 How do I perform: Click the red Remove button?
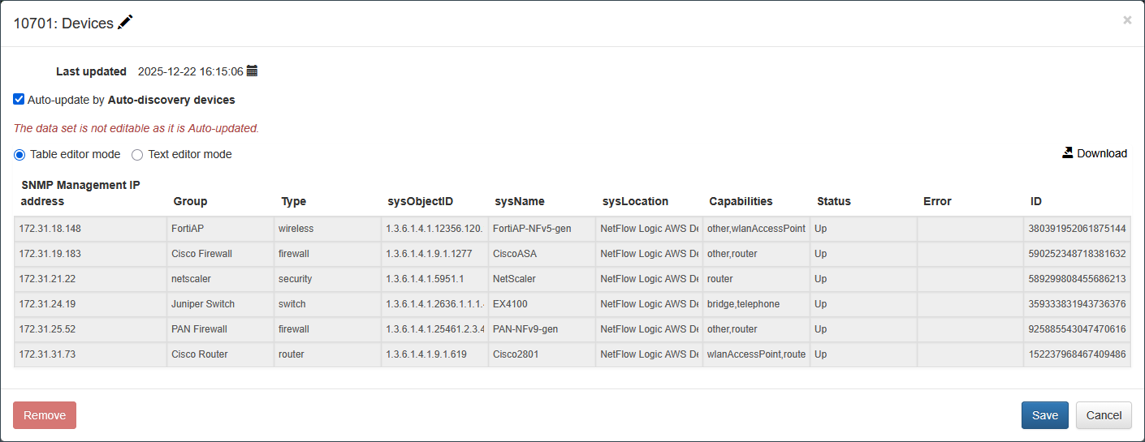pyautogui.click(x=45, y=415)
